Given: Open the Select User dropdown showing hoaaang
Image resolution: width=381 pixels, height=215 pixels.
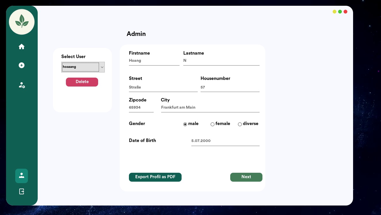Looking at the screenshot, I should pyautogui.click(x=83, y=67).
